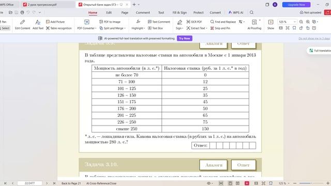Screen dimensions: 331x186
Task: Open a new tab with plus icon
Action: [x=134, y=5]
